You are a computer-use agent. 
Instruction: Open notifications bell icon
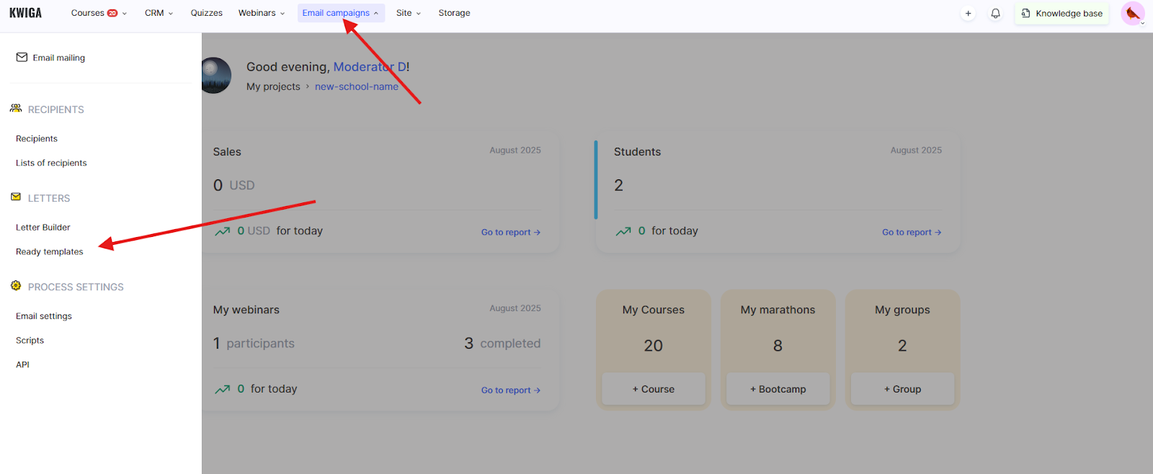[995, 13]
